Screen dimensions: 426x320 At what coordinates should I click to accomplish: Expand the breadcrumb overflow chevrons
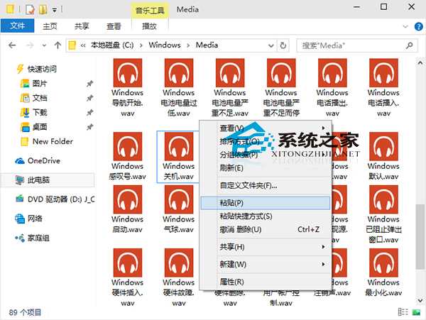click(x=83, y=45)
